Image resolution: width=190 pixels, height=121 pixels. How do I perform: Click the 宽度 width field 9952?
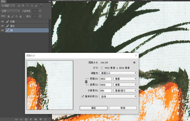coord(106,79)
